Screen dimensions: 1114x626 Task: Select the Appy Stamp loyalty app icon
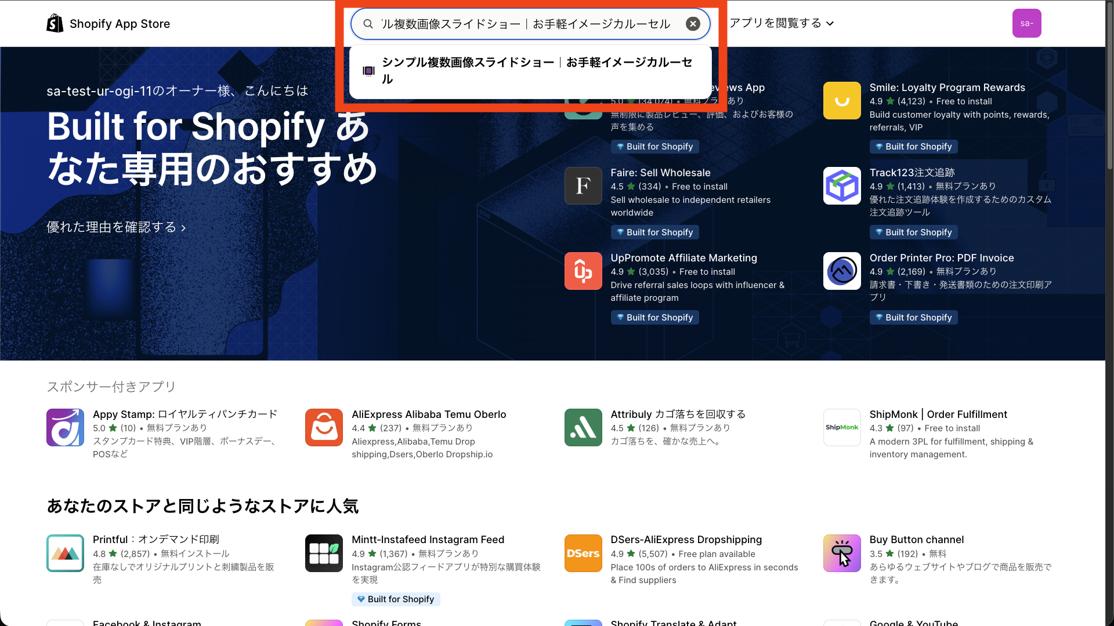(64, 427)
